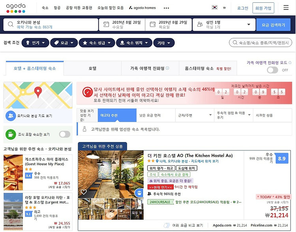The image size is (296, 232).
Task: Open 항공 flights menu item
Action: coord(57,8)
